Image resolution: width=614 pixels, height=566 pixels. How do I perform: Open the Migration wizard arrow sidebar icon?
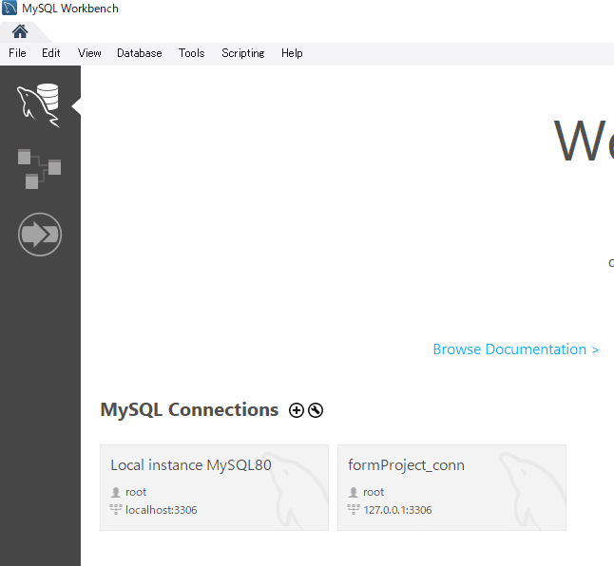point(40,235)
